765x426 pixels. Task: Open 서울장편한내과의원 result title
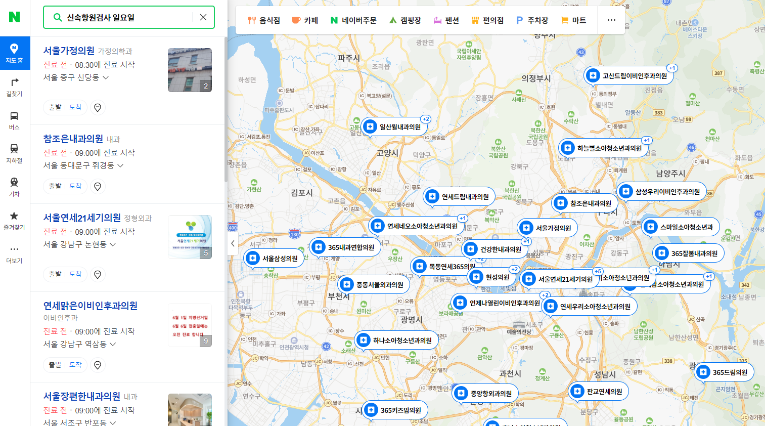tap(82, 396)
